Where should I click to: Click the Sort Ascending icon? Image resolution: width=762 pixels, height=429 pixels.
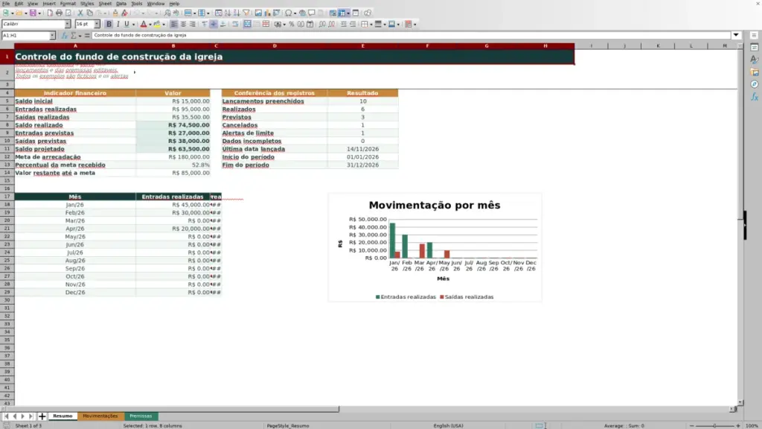pos(228,13)
